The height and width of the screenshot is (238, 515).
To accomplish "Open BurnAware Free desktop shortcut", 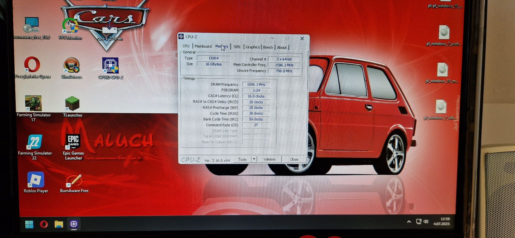I will coord(74,183).
